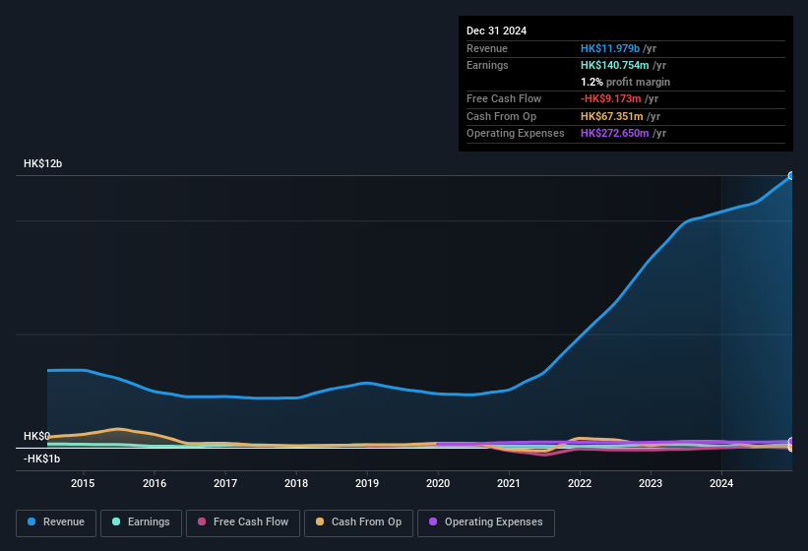The width and height of the screenshot is (808, 551).
Task: Click the 2015 x-axis label
Action: (x=83, y=483)
